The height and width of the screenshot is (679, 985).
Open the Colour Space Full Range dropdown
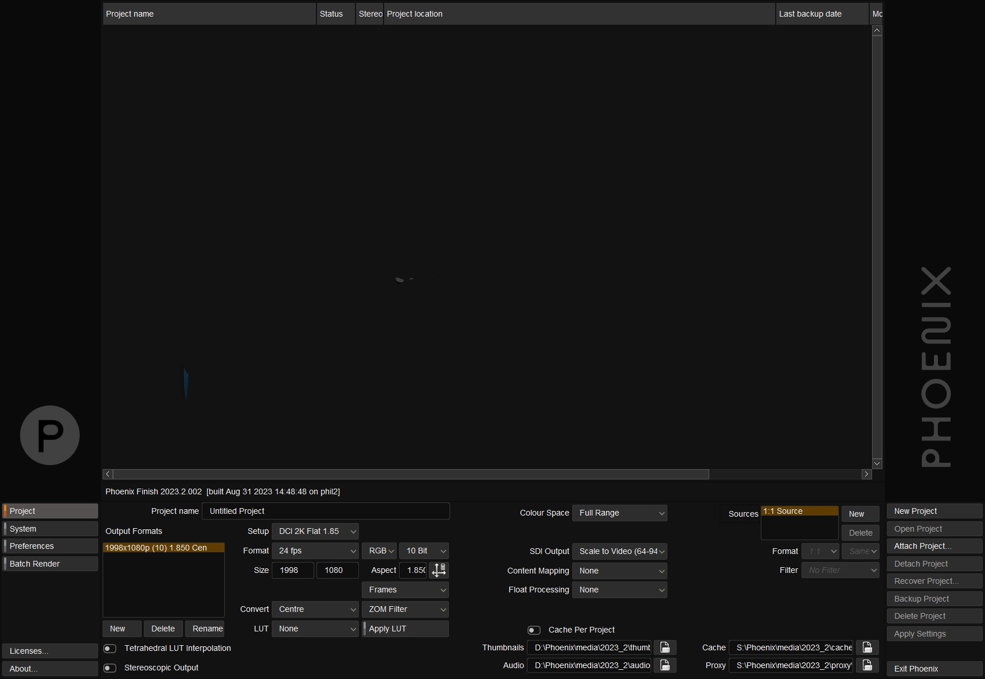click(x=620, y=513)
